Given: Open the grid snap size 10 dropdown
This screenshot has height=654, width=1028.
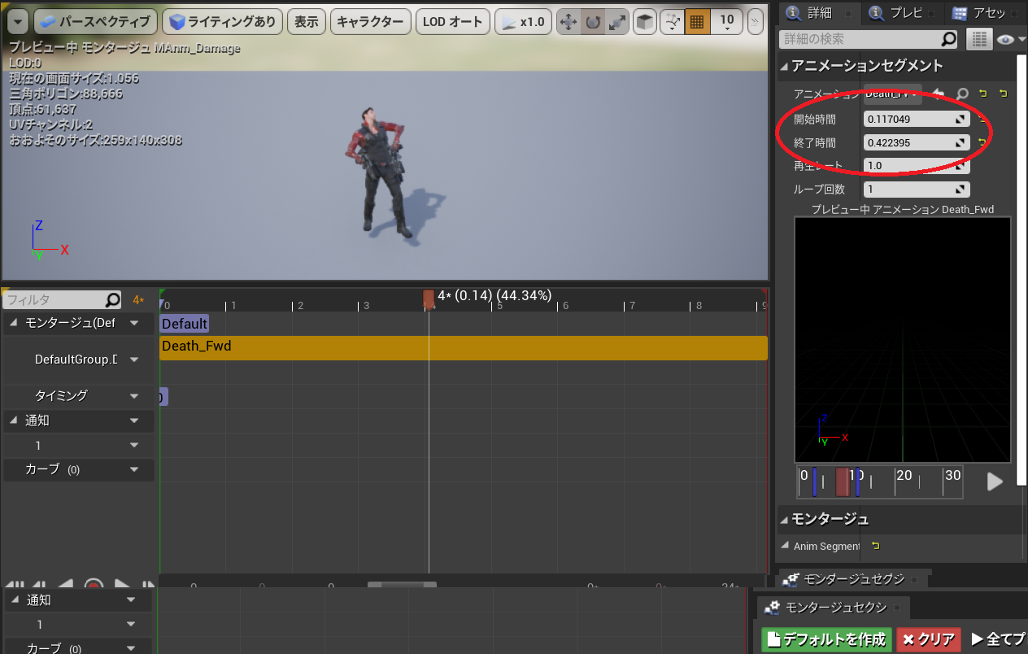Looking at the screenshot, I should click(727, 22).
